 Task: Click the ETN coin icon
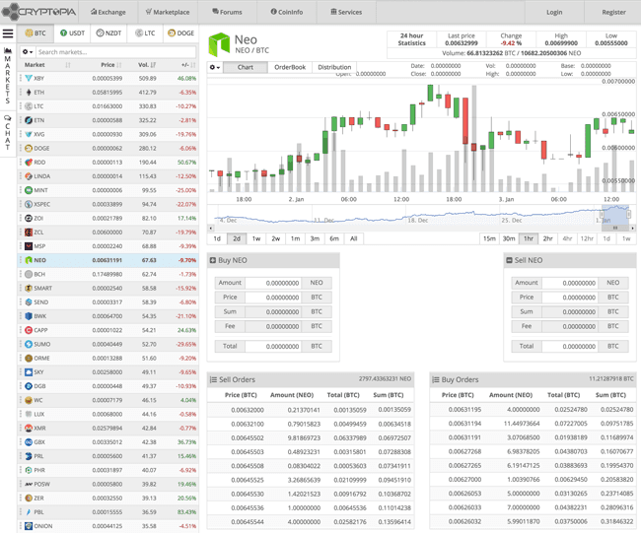pyautogui.click(x=29, y=120)
